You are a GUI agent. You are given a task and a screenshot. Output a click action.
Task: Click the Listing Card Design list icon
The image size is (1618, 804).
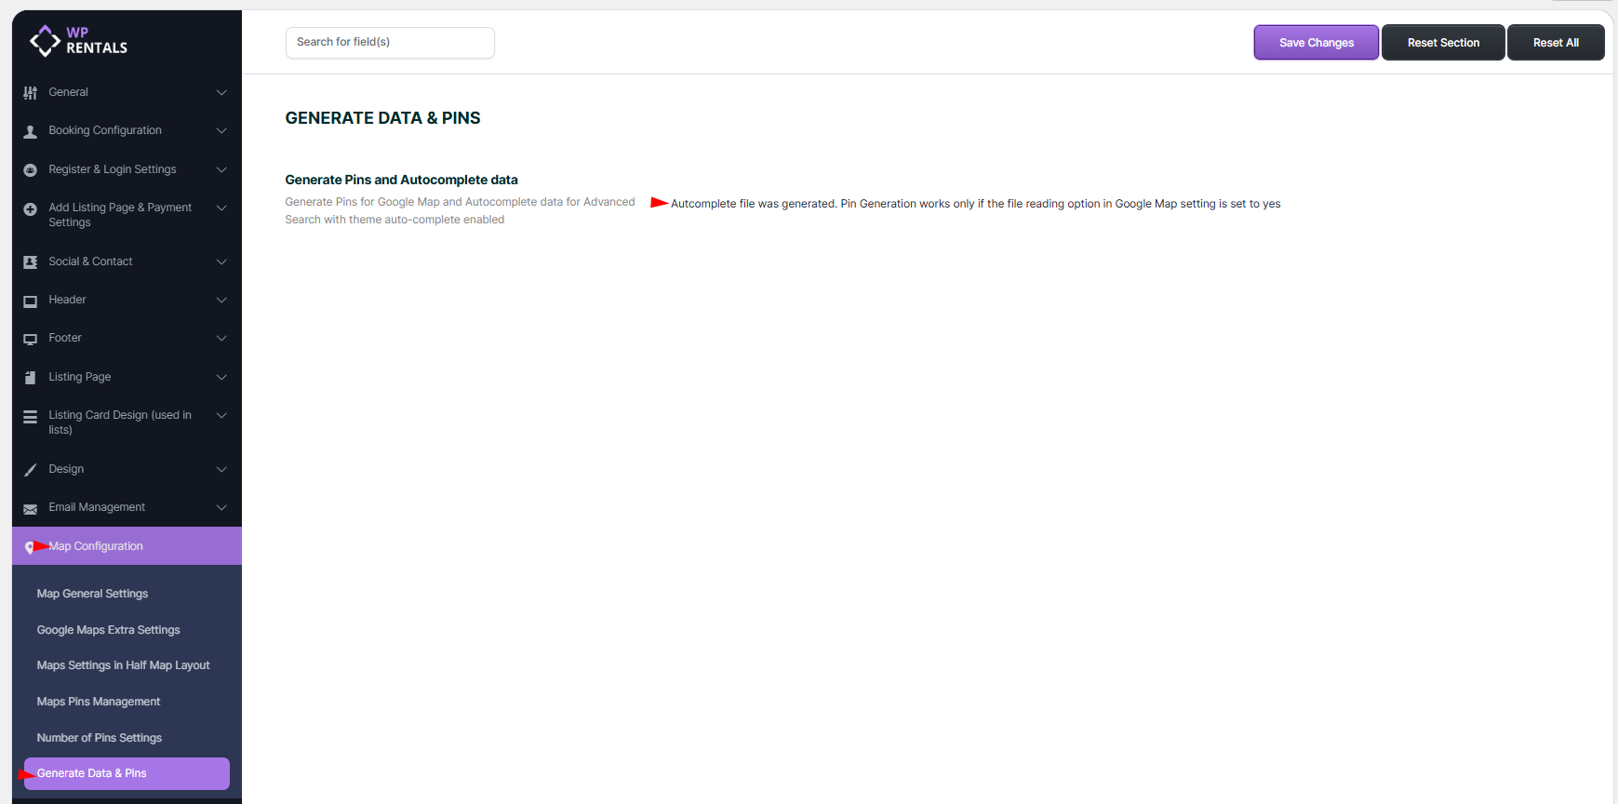[x=30, y=417]
